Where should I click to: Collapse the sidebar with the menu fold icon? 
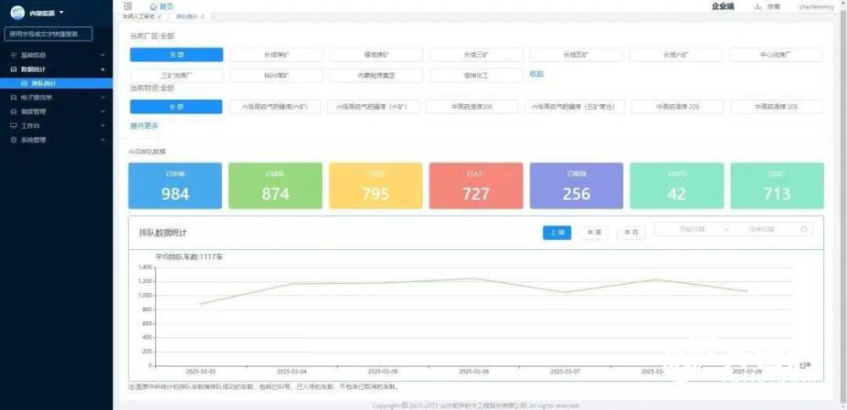click(128, 6)
